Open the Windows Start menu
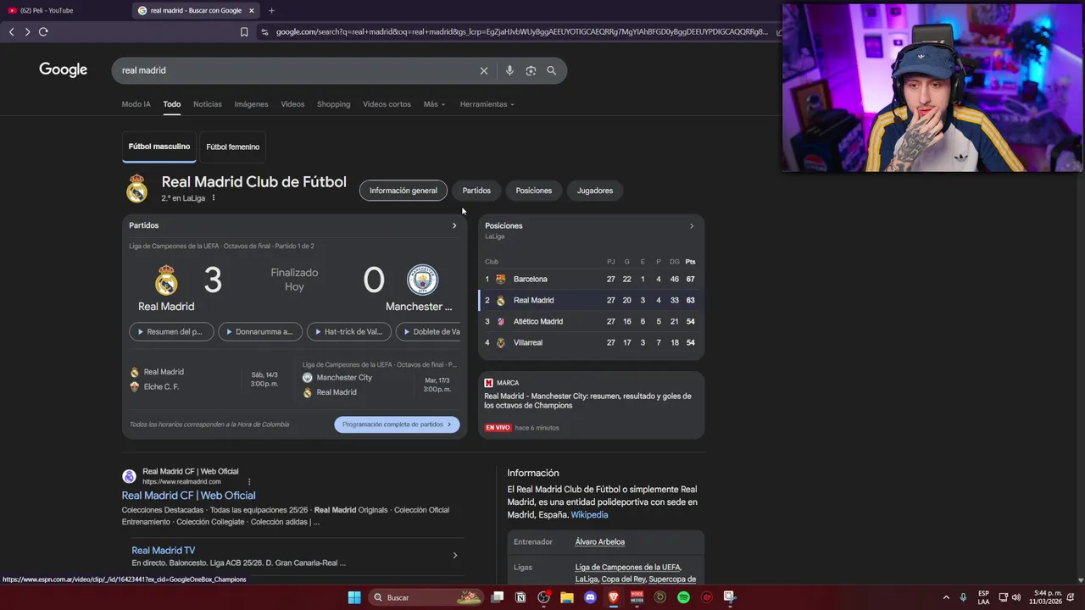This screenshot has height=610, width=1085. point(354,597)
